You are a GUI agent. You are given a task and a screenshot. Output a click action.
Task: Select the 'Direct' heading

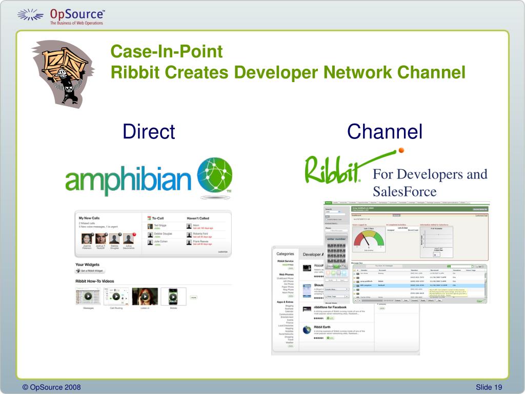click(149, 131)
